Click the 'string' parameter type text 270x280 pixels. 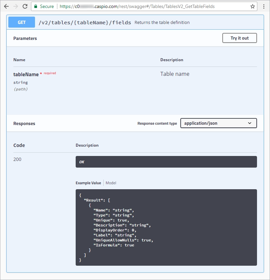[21, 82]
